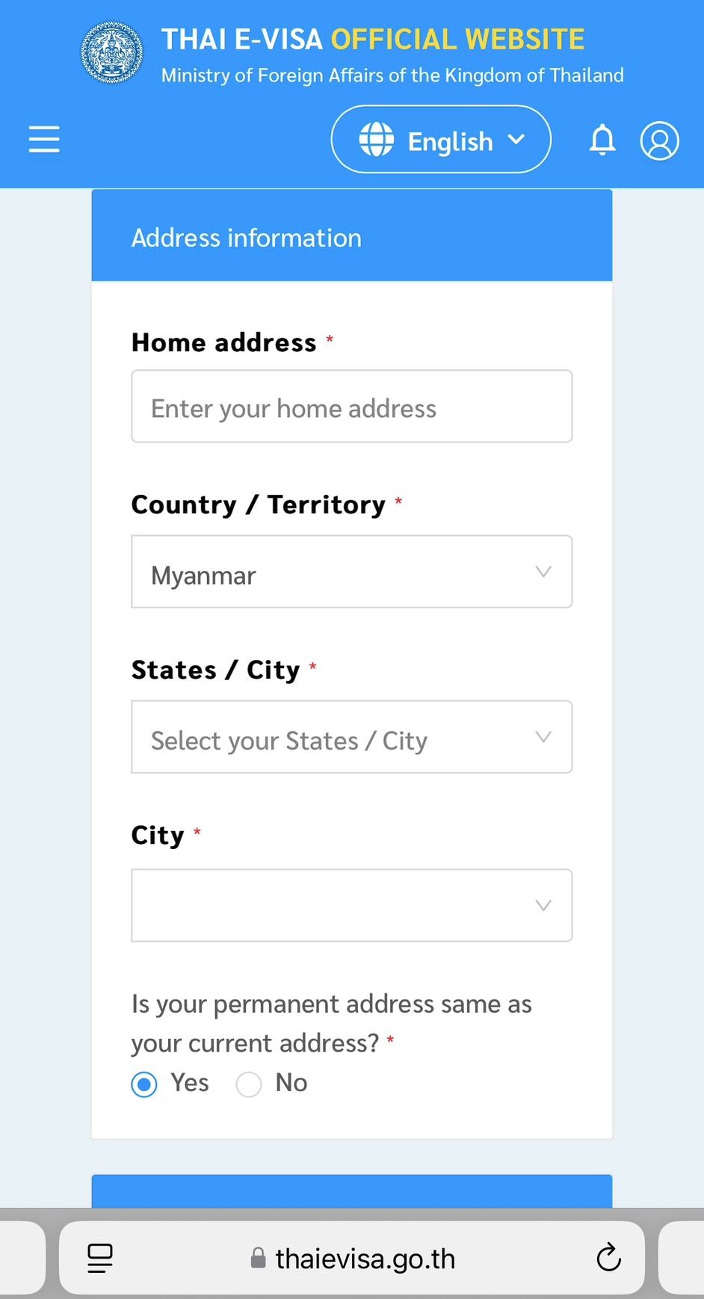Image resolution: width=704 pixels, height=1299 pixels.
Task: Tap the thaievisa.go.th URL text
Action: pyautogui.click(x=365, y=1259)
